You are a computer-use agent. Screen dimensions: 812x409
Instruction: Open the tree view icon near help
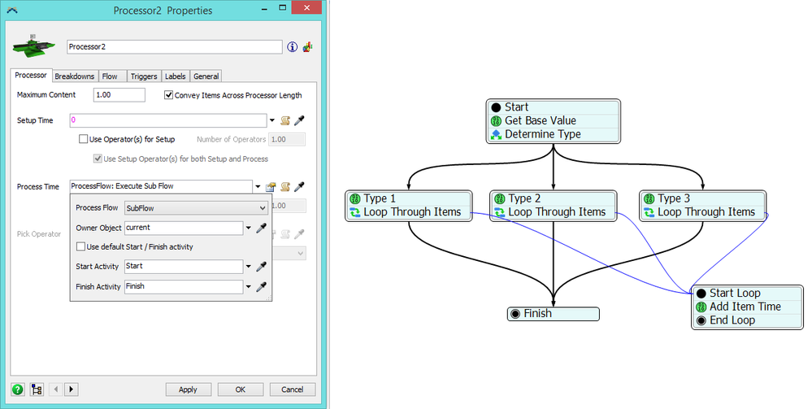[x=37, y=389]
